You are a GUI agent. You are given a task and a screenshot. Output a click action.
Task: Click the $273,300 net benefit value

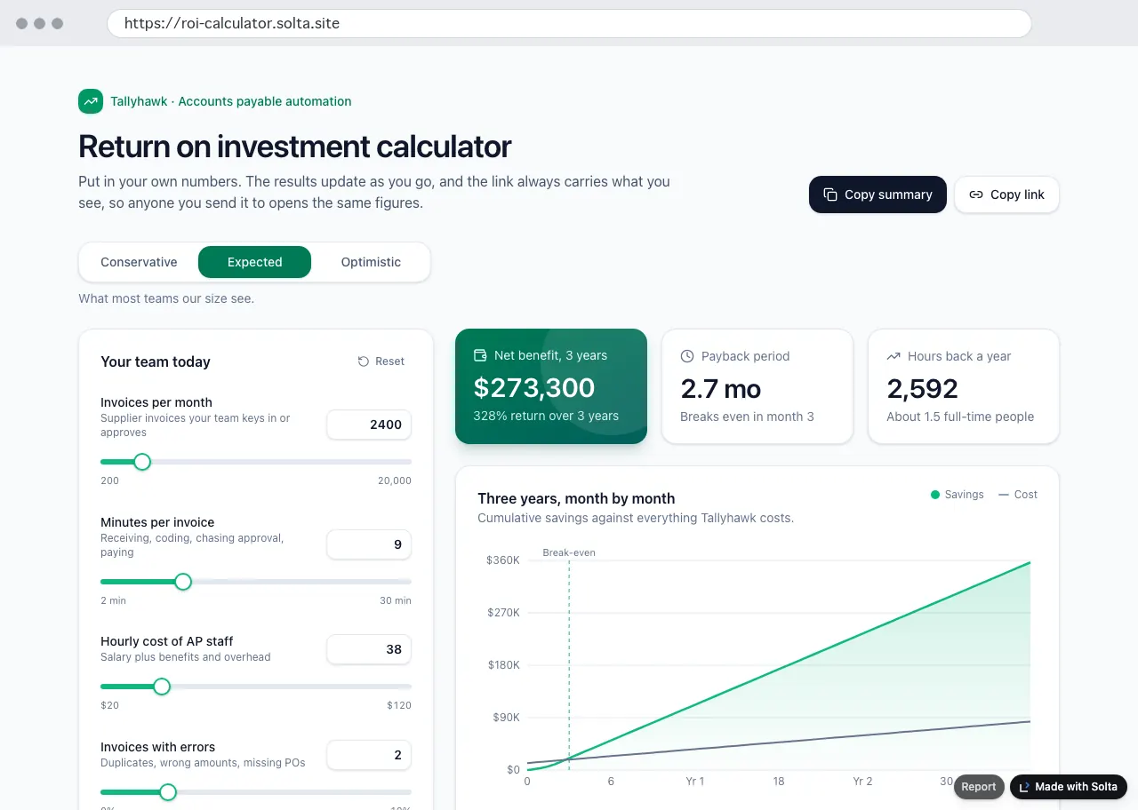534,388
